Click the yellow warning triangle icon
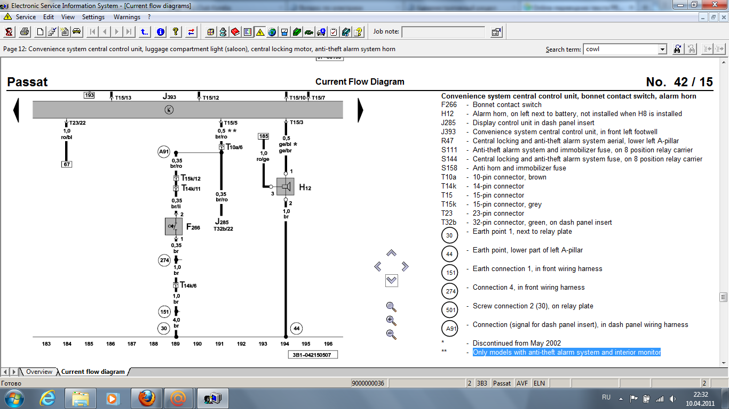 (260, 32)
